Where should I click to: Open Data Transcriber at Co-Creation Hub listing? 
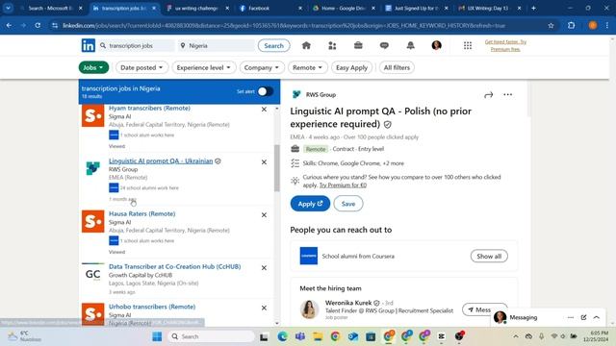pyautogui.click(x=174, y=266)
